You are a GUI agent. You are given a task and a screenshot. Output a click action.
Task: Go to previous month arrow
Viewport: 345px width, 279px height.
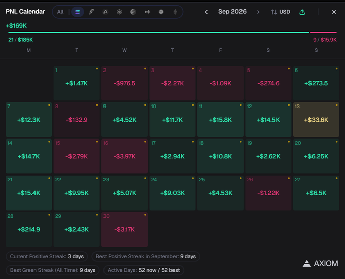[206, 12]
